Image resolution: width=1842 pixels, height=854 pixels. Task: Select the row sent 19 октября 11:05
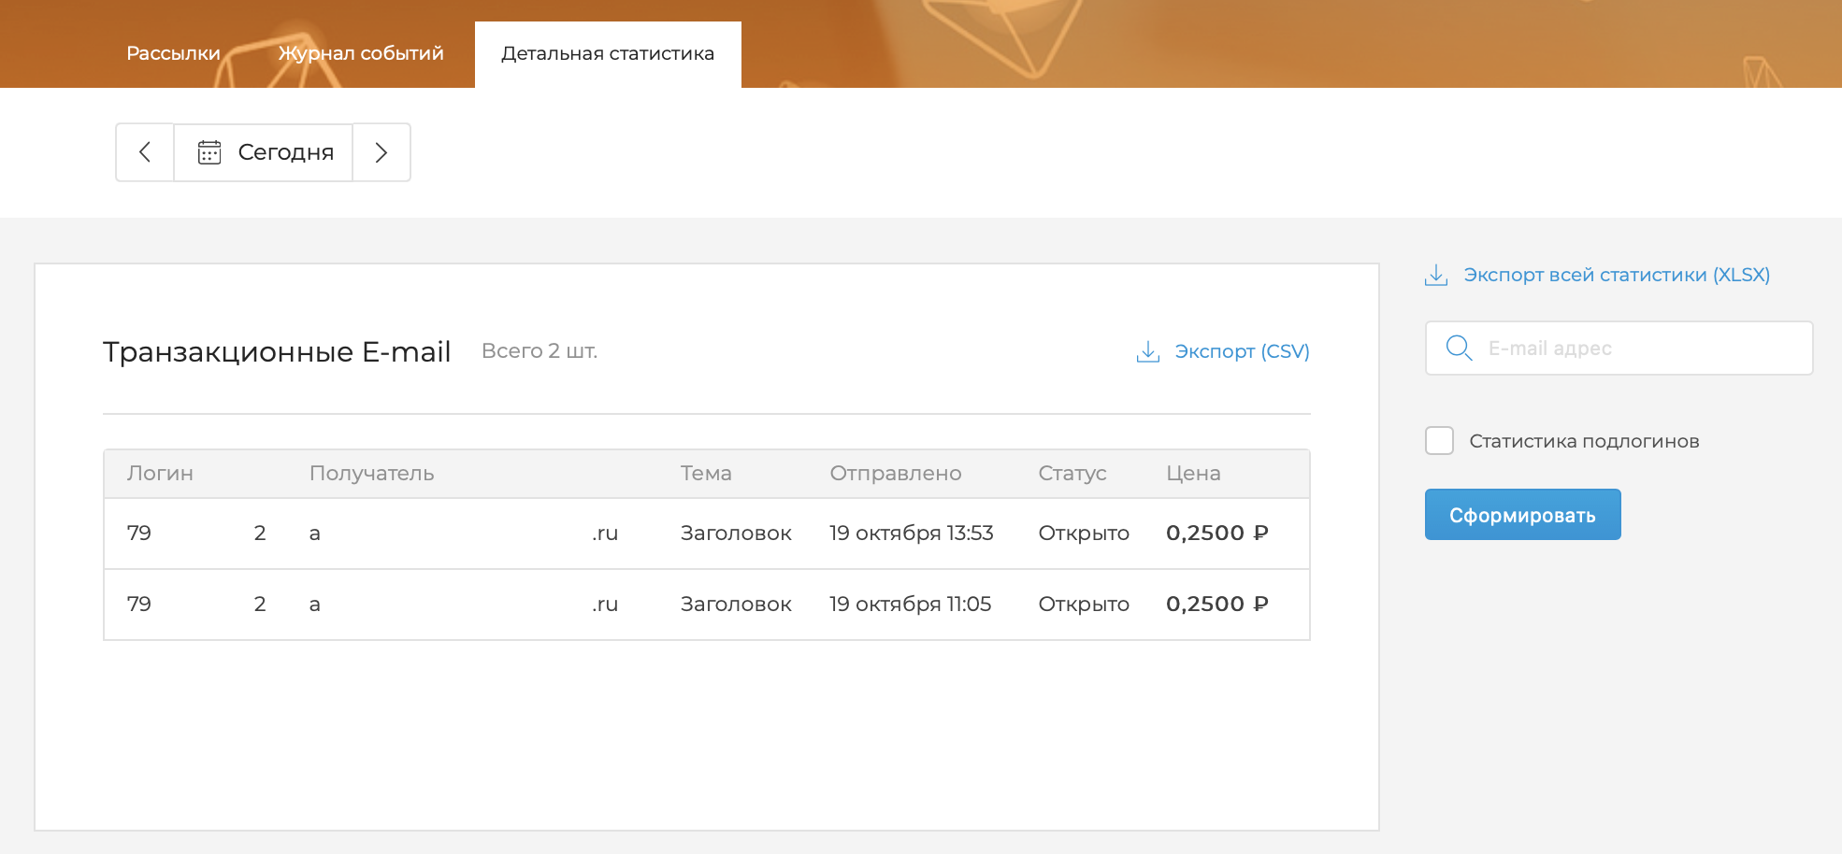pos(909,605)
